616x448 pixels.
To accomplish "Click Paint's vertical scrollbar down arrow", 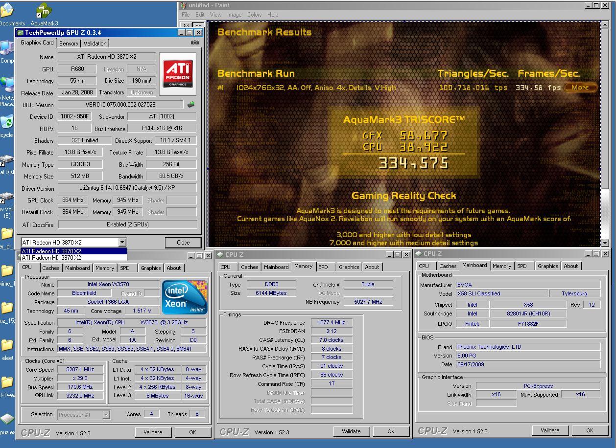I will 605,242.
